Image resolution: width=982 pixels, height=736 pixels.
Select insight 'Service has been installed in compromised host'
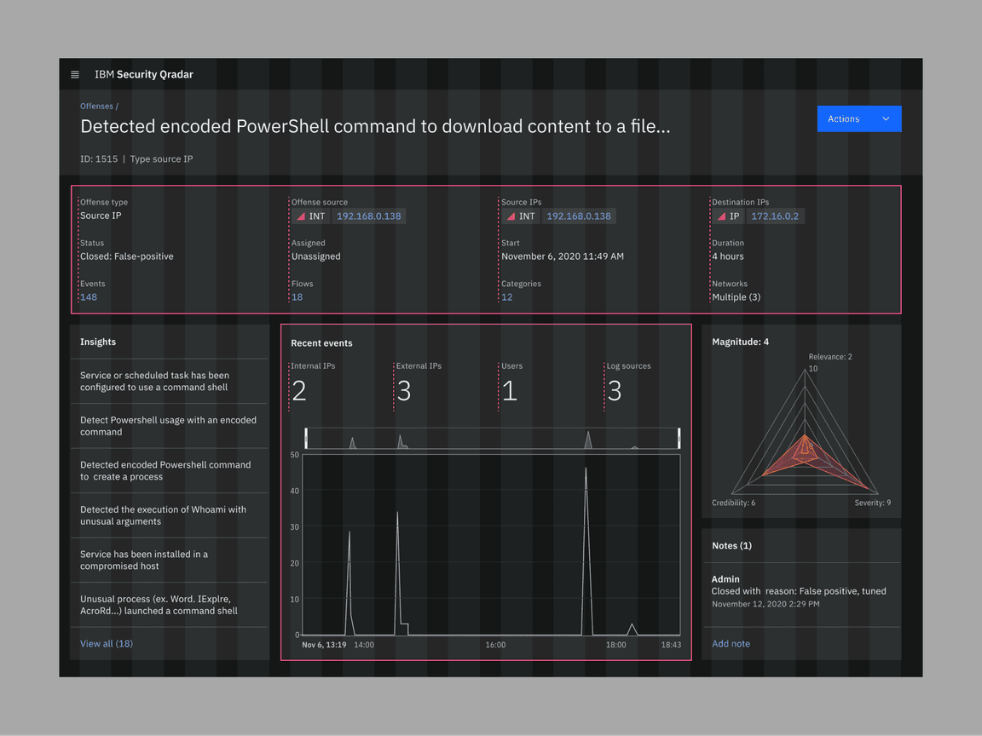144,560
